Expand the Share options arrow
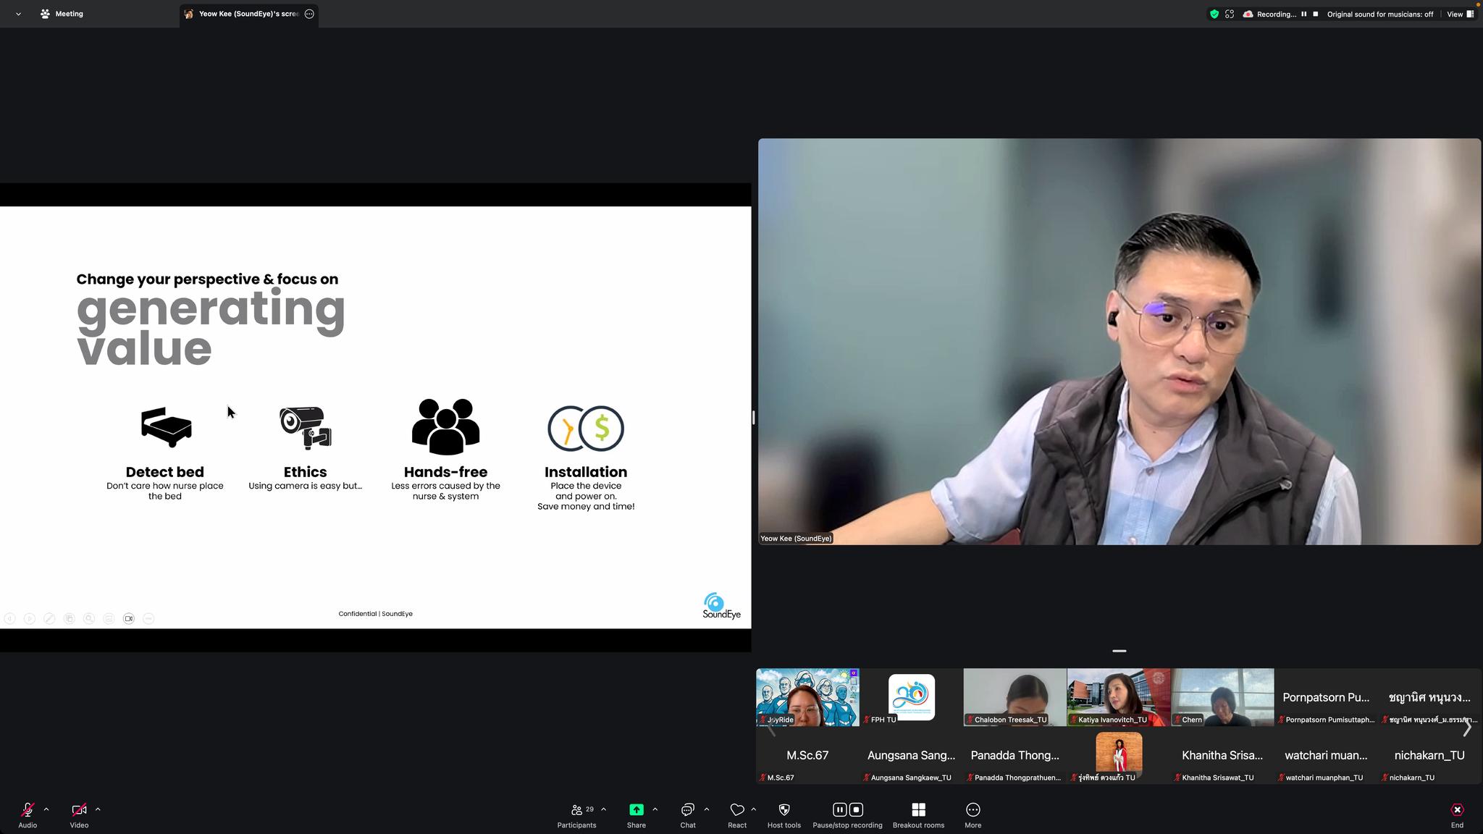Image resolution: width=1483 pixels, height=834 pixels. pyautogui.click(x=655, y=809)
